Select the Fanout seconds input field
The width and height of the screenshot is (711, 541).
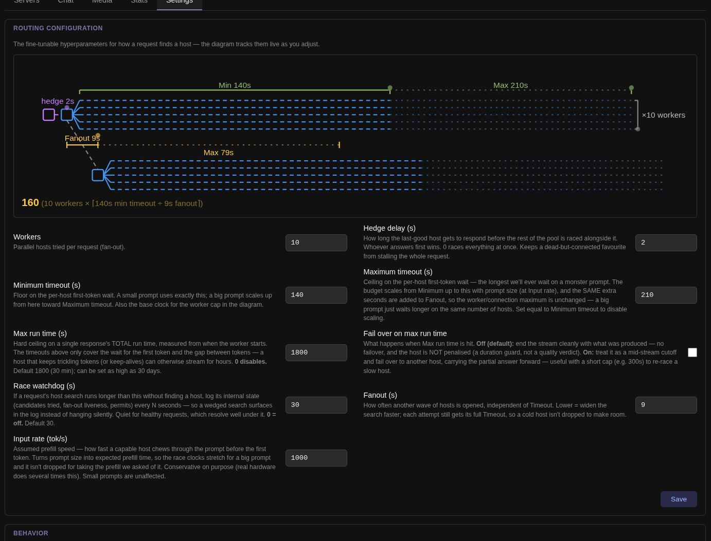(x=666, y=405)
